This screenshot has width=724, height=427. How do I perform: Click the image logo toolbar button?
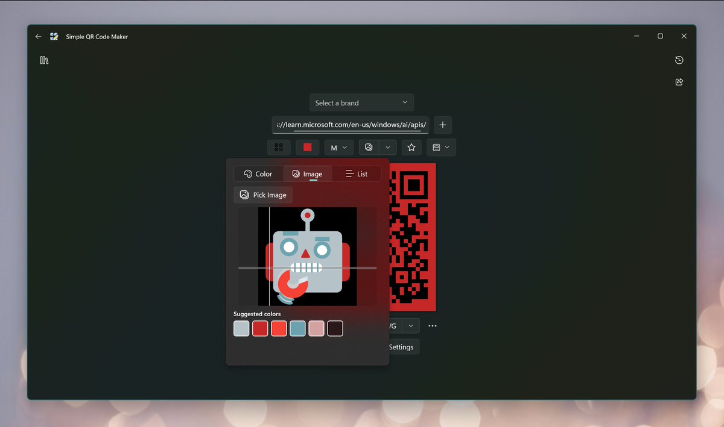coord(369,148)
